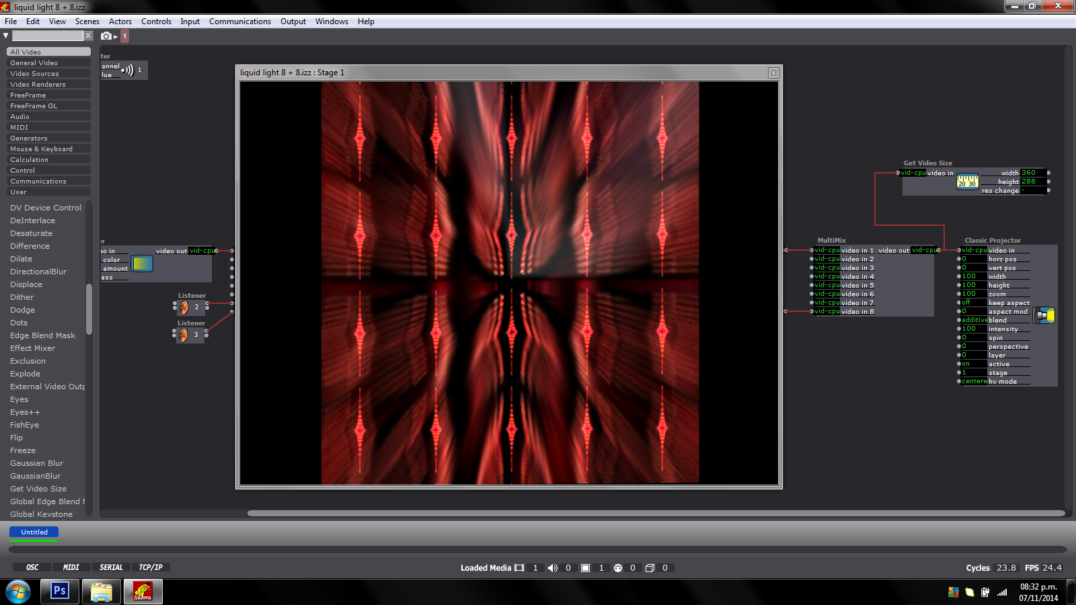
Task: Click the actor search input field
Action: tap(48, 36)
